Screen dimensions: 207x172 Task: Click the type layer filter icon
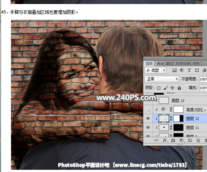[189, 70]
